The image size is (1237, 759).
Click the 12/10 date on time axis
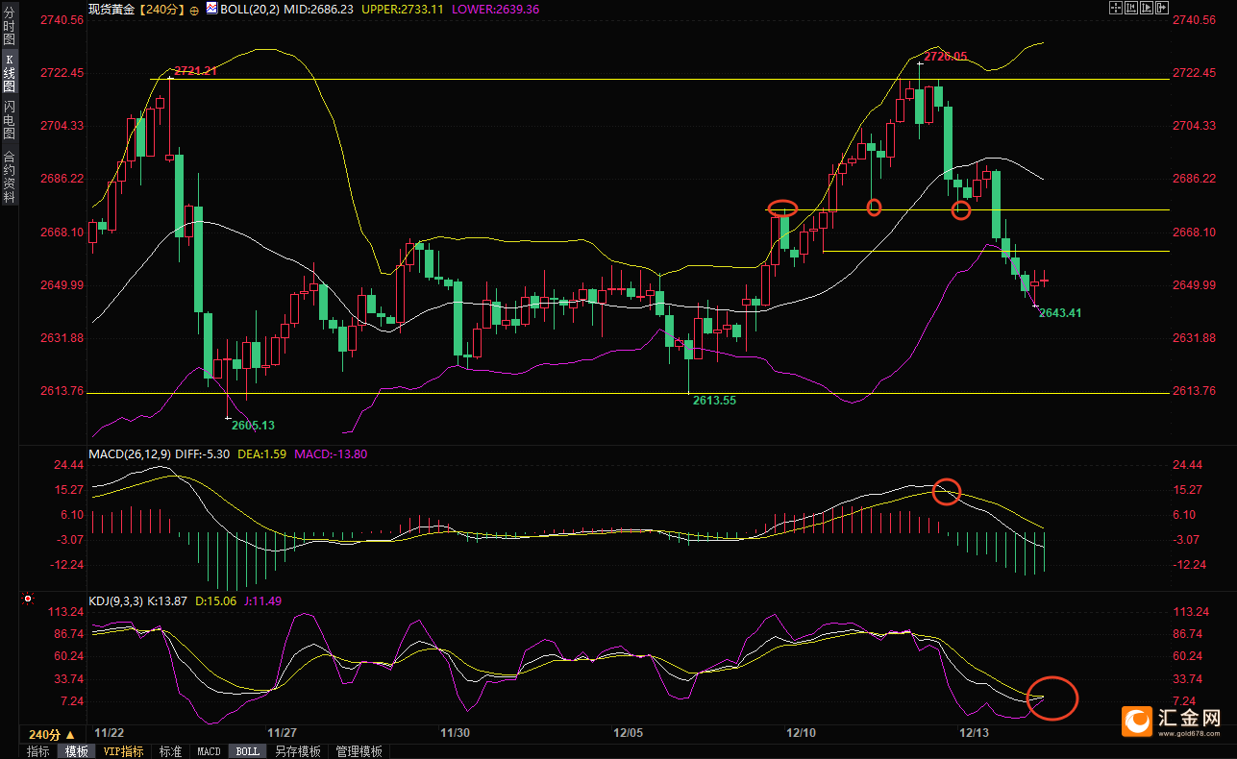click(x=801, y=732)
